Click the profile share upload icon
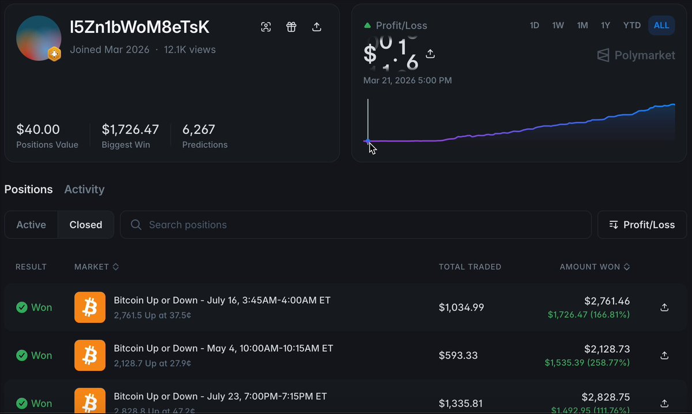Screen dimensions: 692x414 point(317,27)
